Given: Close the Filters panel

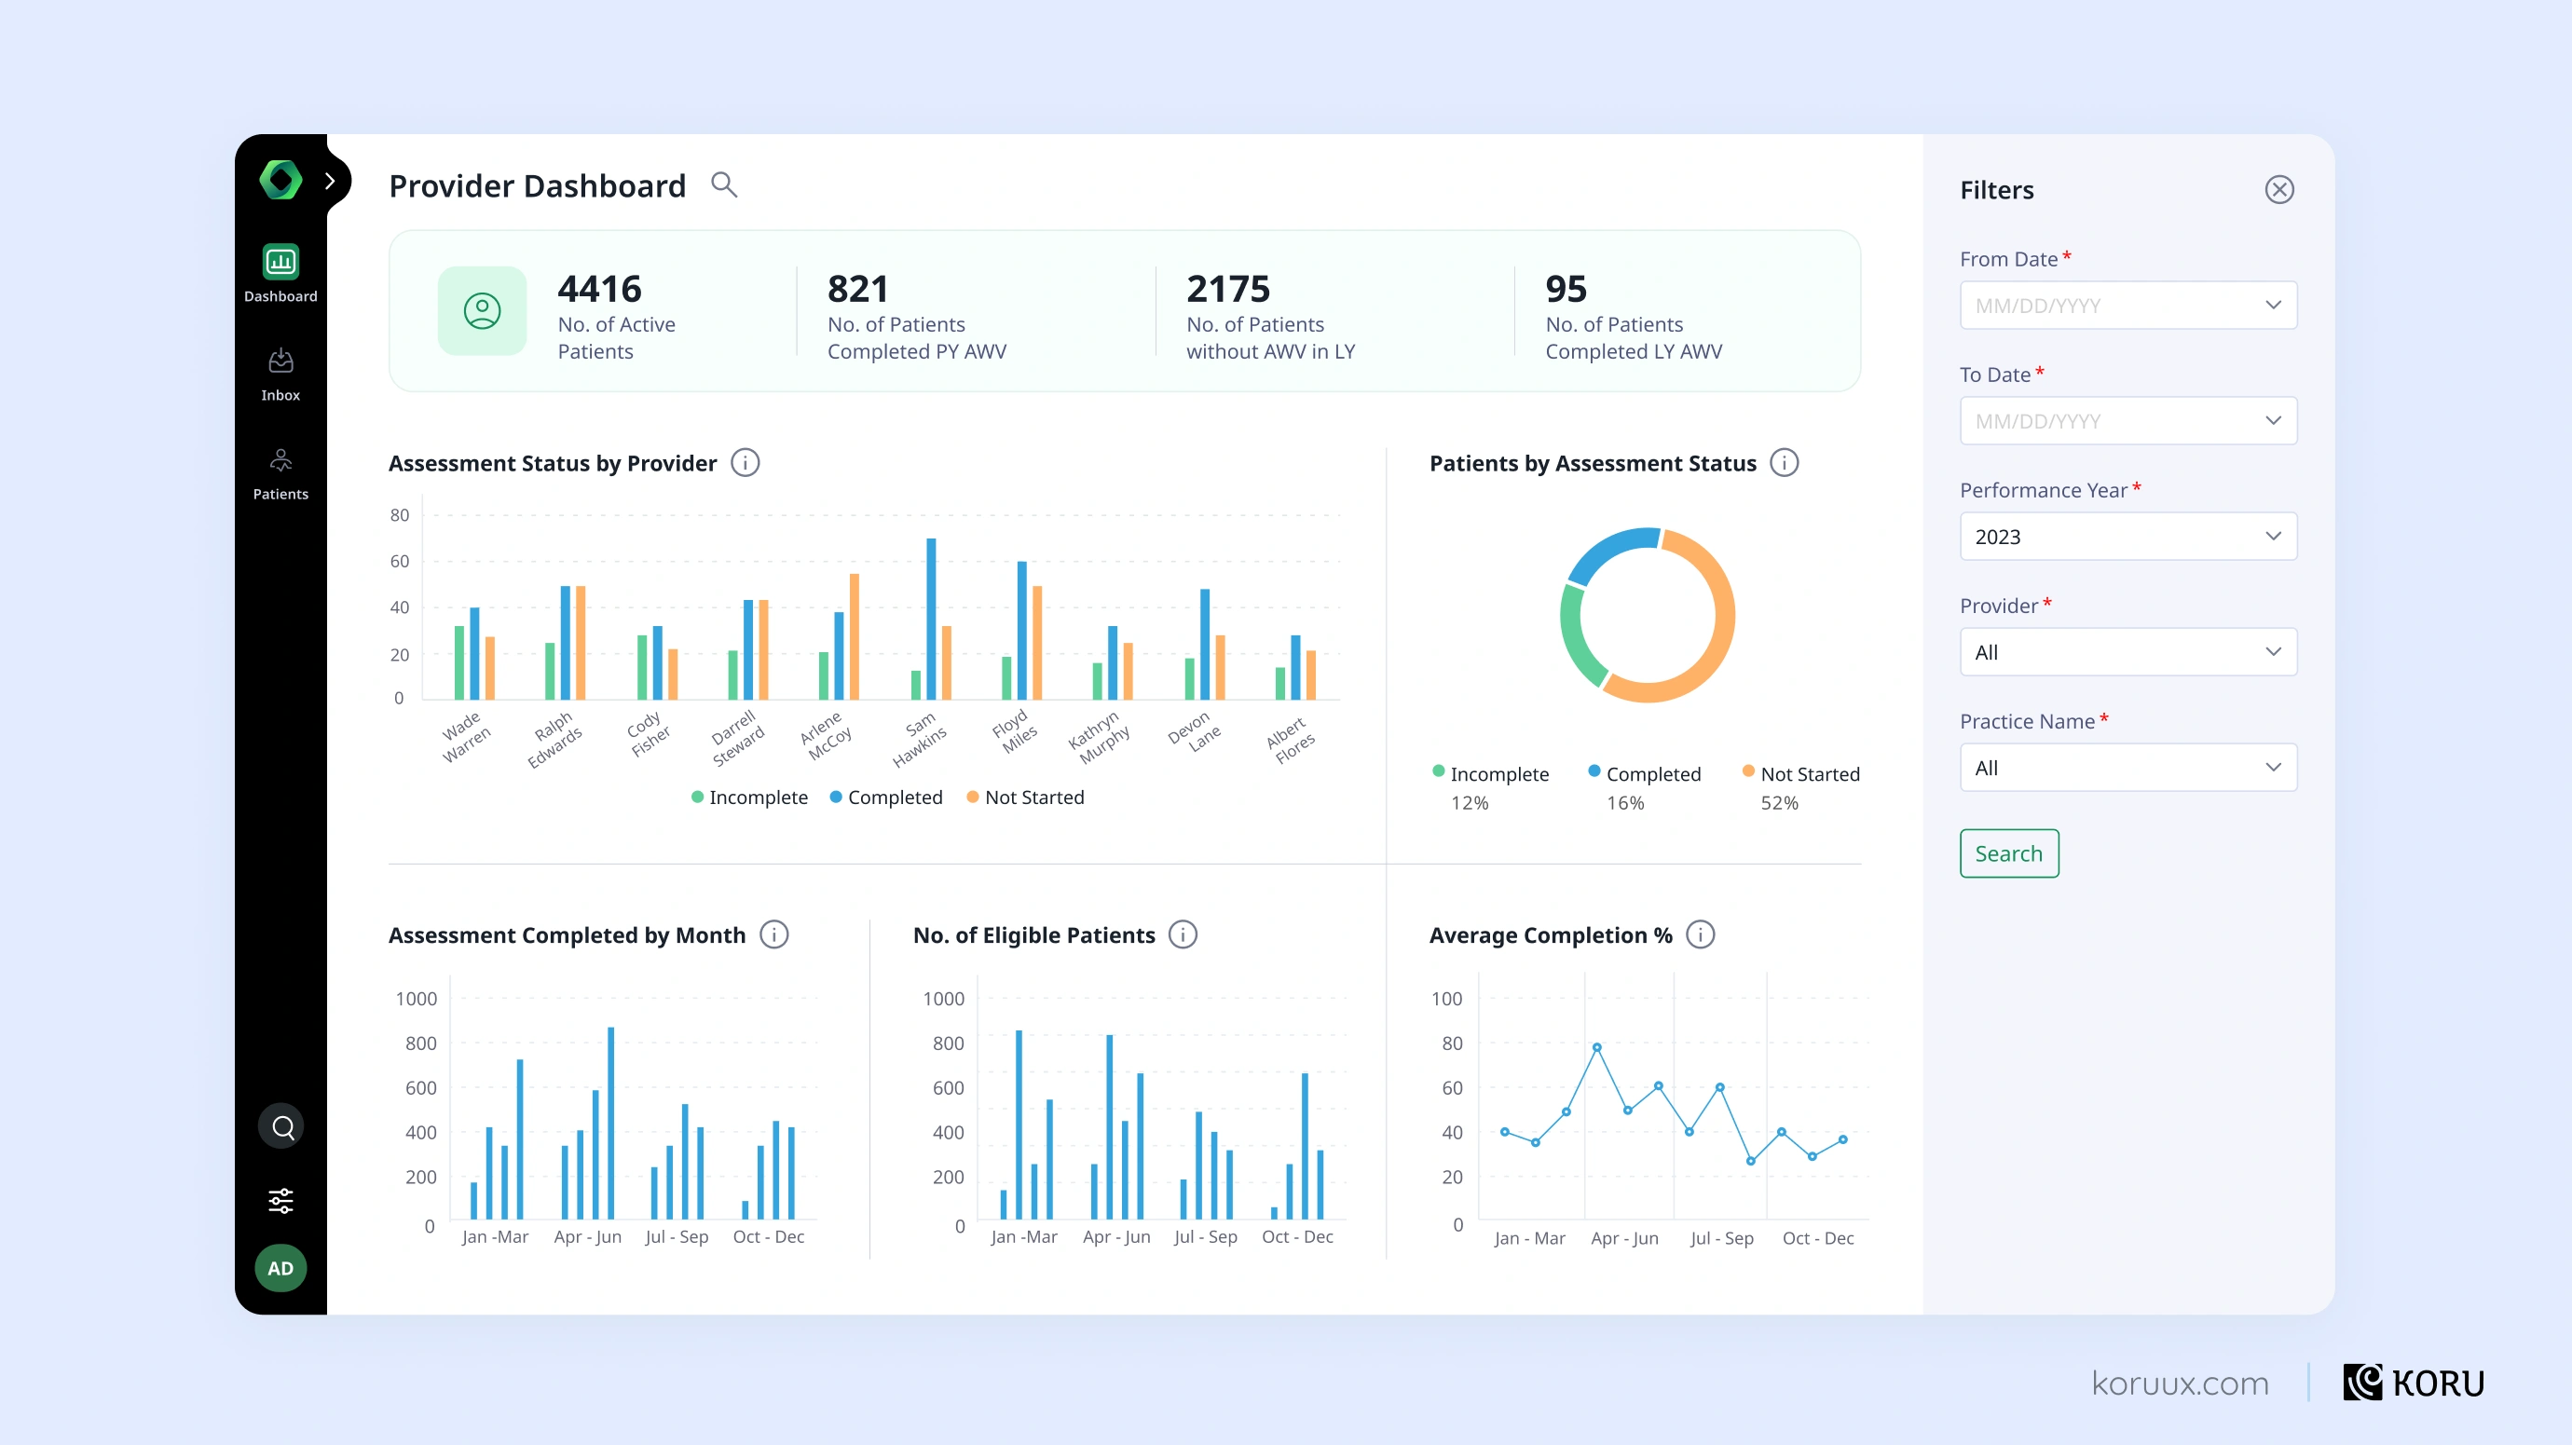Looking at the screenshot, I should click(2279, 190).
